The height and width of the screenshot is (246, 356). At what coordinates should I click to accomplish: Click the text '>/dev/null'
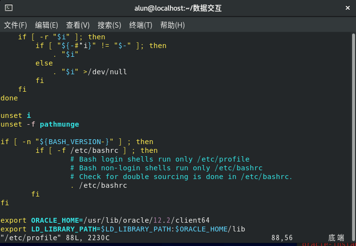(x=105, y=72)
